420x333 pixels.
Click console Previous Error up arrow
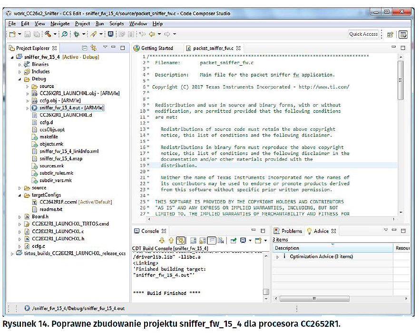tap(171, 241)
